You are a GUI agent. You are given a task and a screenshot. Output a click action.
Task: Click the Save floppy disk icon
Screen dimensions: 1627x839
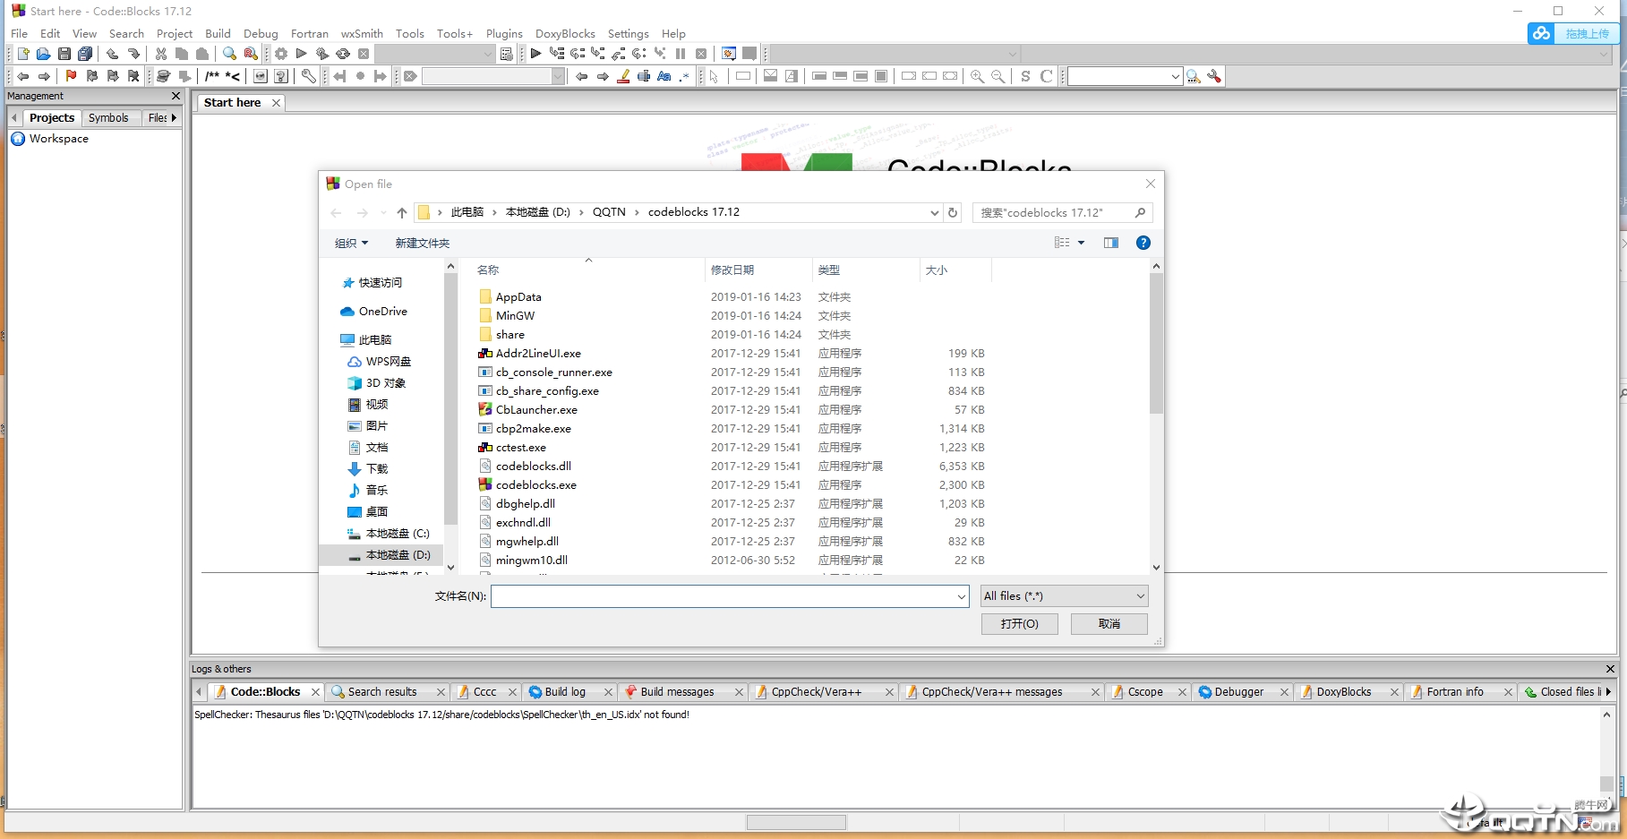pos(64,54)
